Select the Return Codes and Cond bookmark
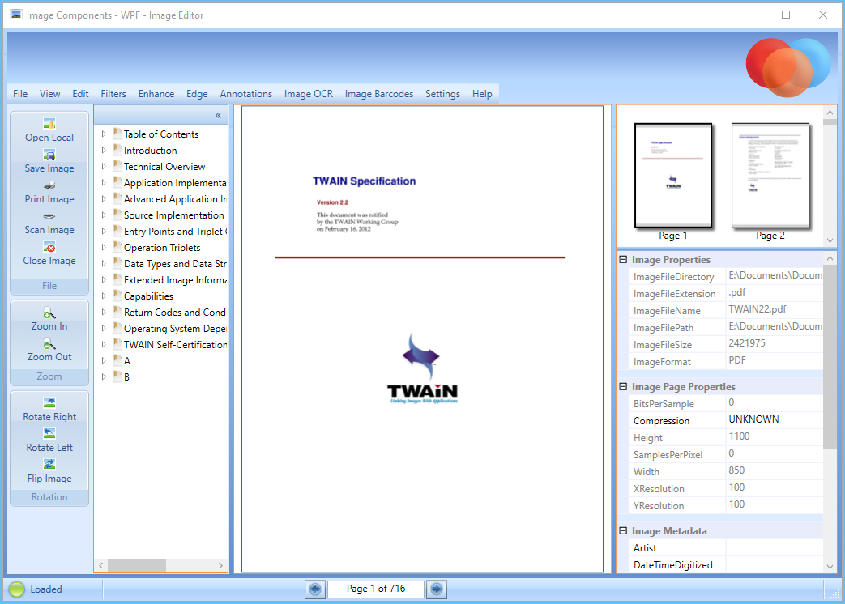 click(175, 313)
